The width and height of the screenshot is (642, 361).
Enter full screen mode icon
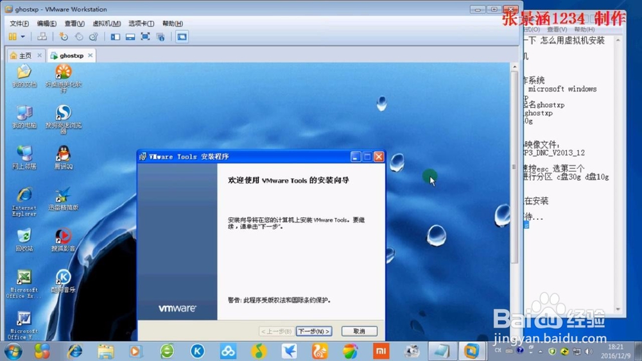(x=145, y=37)
